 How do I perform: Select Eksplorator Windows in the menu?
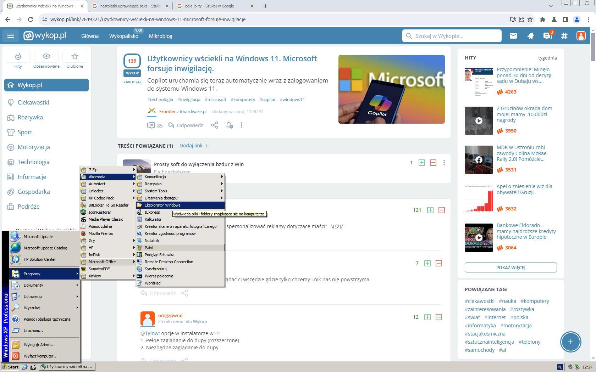[162, 205]
